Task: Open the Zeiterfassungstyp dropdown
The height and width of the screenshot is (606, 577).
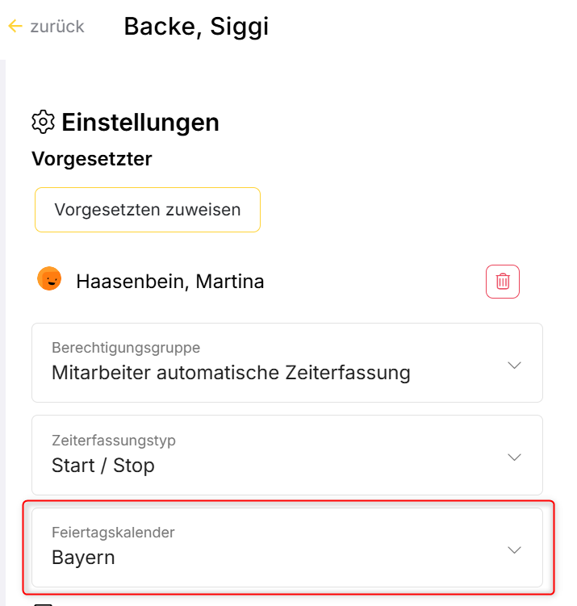Action: pyautogui.click(x=286, y=455)
